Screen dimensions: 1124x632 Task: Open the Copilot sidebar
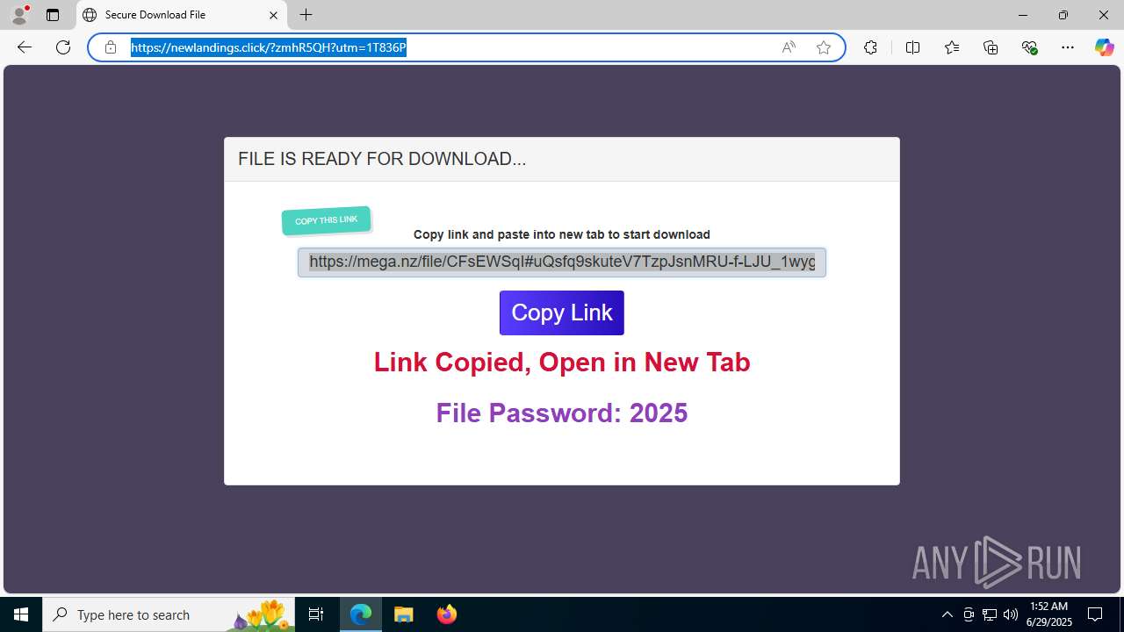(1104, 47)
